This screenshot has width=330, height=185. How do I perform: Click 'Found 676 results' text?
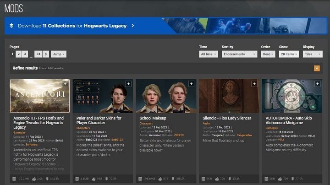point(51,68)
